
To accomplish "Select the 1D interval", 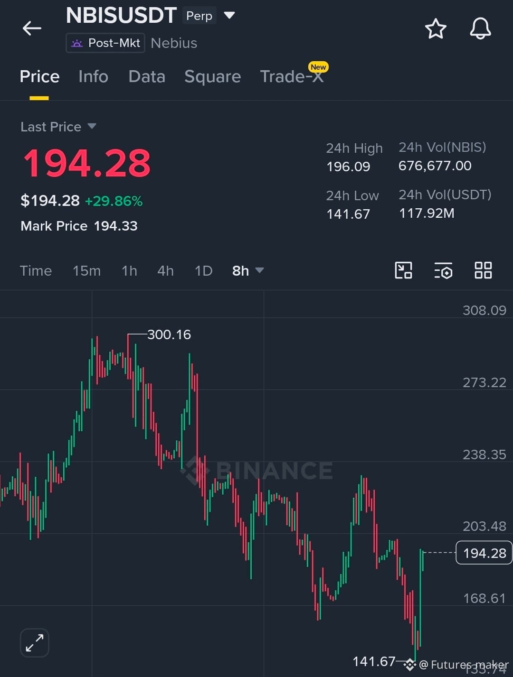I will click(x=203, y=271).
